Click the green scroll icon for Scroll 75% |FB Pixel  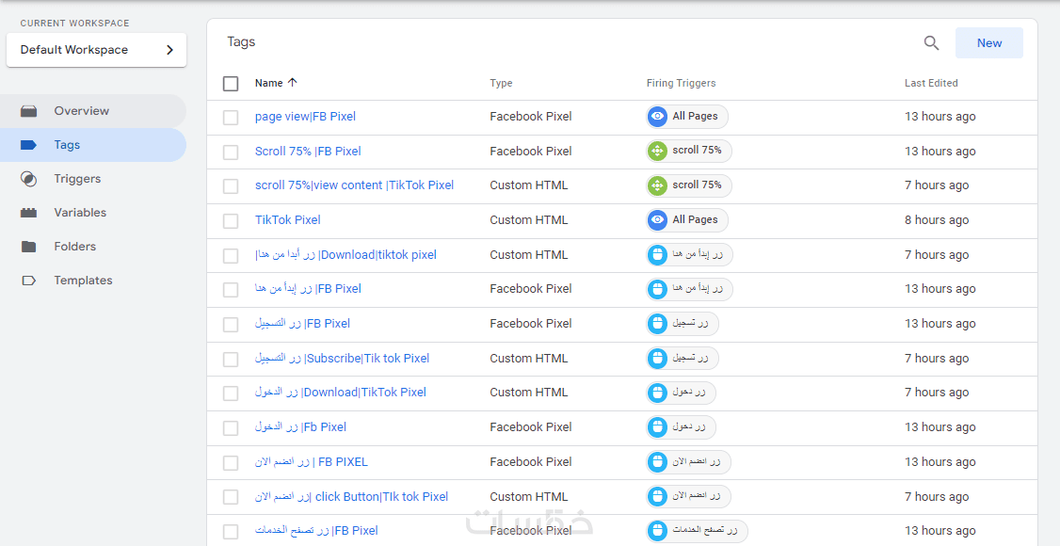point(657,151)
